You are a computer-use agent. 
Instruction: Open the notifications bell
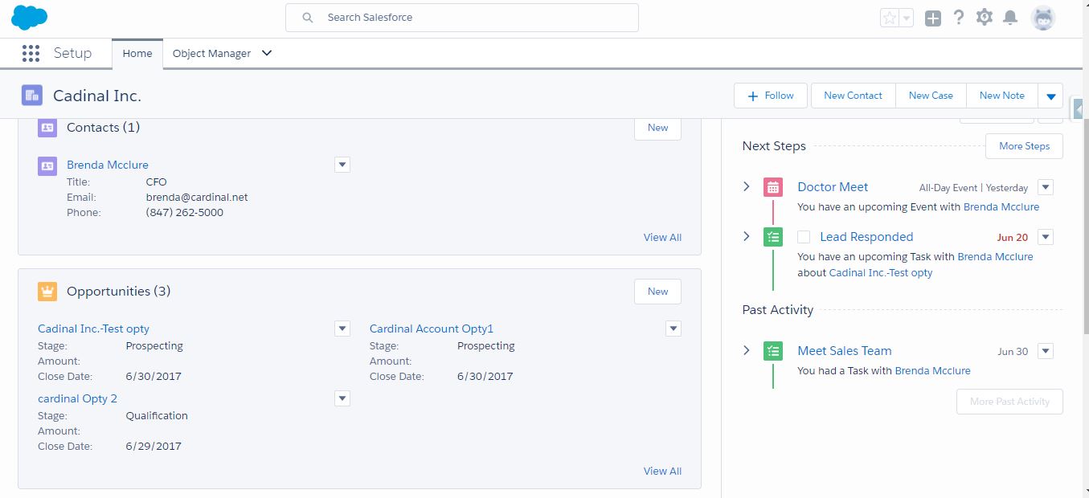(x=1011, y=18)
